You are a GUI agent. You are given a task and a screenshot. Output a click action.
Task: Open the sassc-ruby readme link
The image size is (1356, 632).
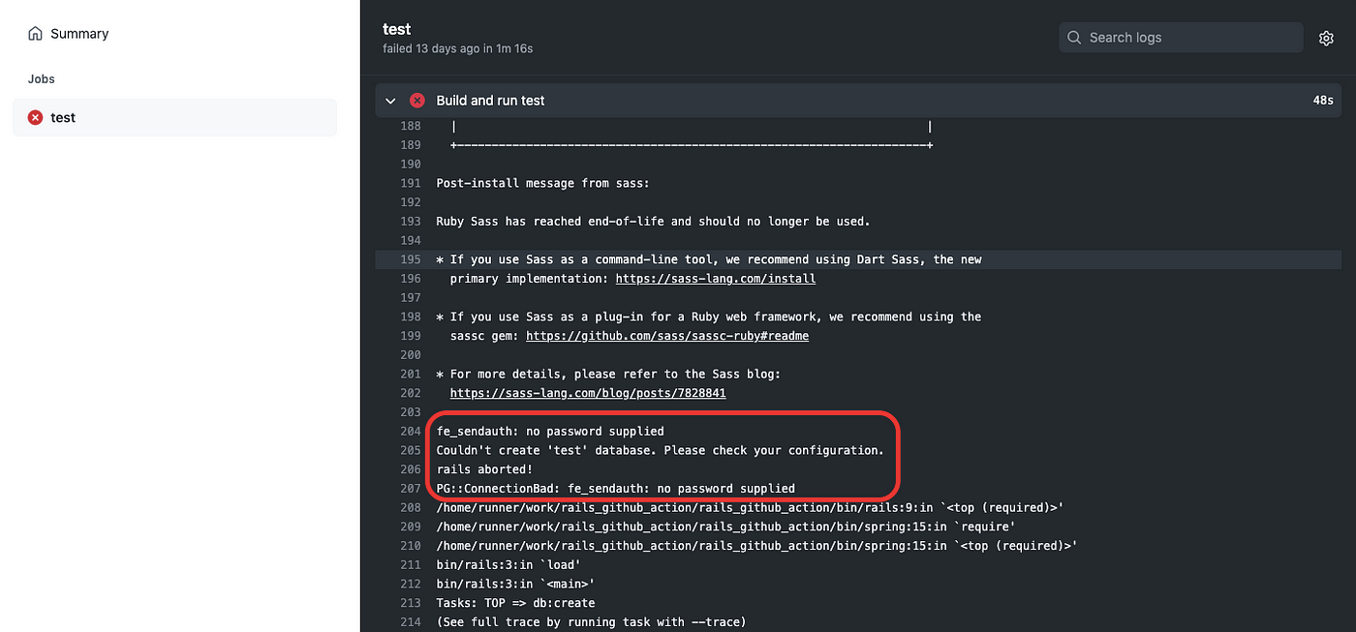point(667,336)
